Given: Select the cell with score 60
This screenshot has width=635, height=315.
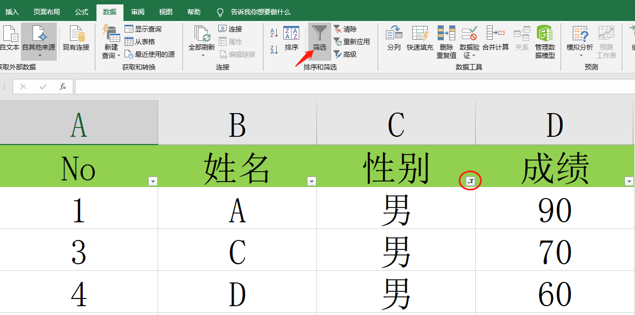Looking at the screenshot, I should coord(555,292).
